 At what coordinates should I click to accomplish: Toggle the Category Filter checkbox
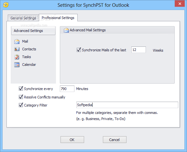(21, 105)
